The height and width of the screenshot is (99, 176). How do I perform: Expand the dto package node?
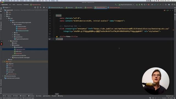[13, 33]
